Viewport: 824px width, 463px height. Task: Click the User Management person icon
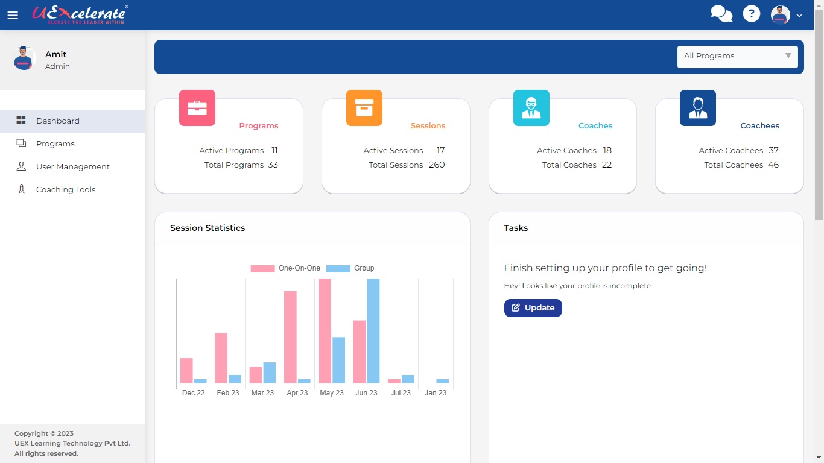coord(21,166)
